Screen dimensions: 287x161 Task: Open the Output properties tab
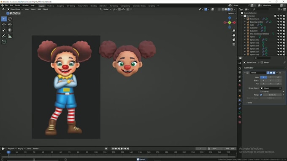click(x=240, y=73)
